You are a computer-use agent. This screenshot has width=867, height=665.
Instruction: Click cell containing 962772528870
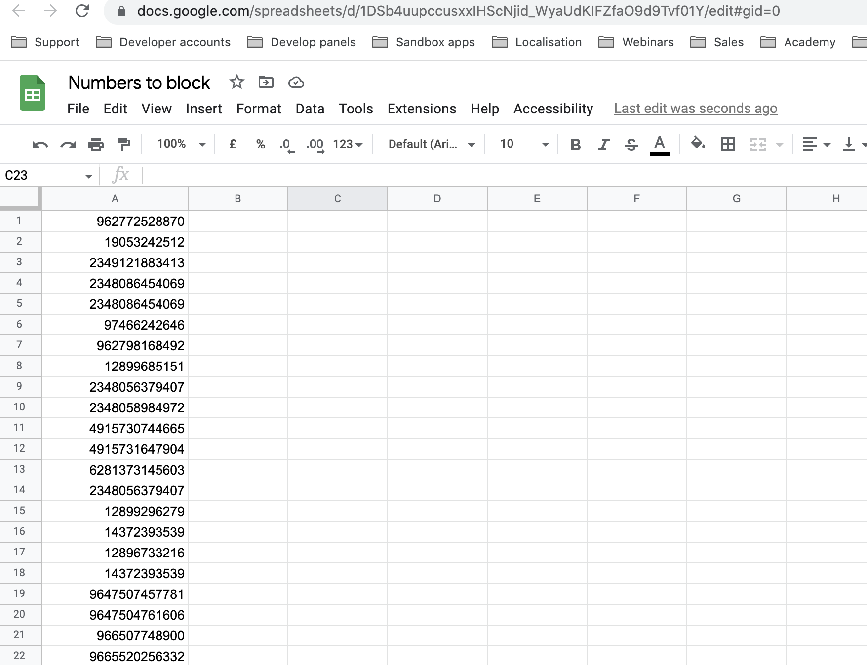pyautogui.click(x=115, y=221)
